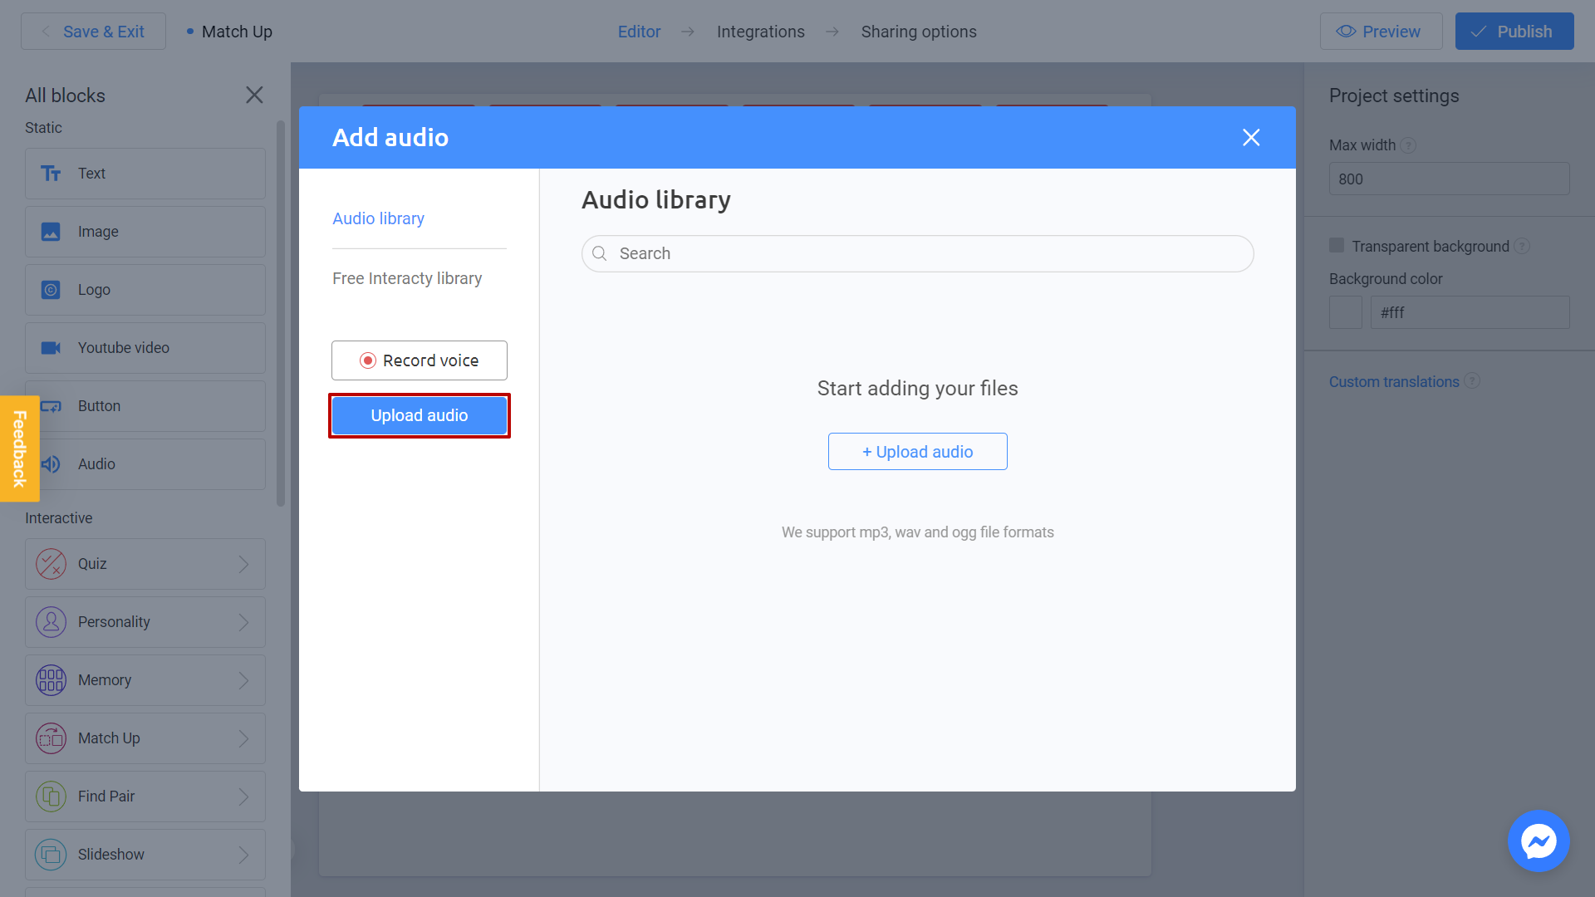Click Upload audio button in dialog
This screenshot has width=1595, height=897.
pos(420,414)
